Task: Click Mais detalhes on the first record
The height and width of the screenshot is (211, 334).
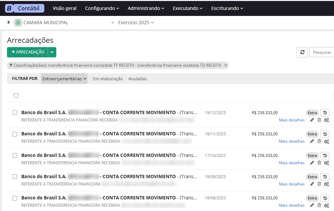Action: 291,120
